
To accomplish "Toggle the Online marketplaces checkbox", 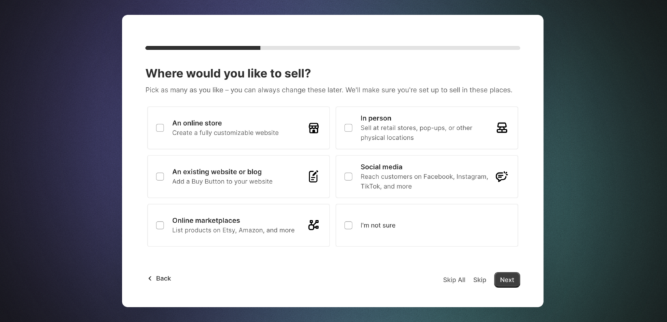I will click(160, 225).
